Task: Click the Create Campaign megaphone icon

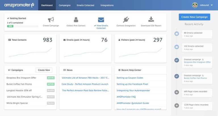Action: 51,20
